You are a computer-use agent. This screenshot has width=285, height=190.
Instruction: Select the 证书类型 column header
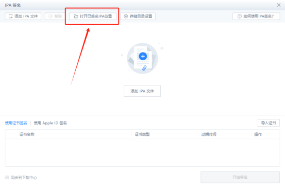click(x=142, y=134)
